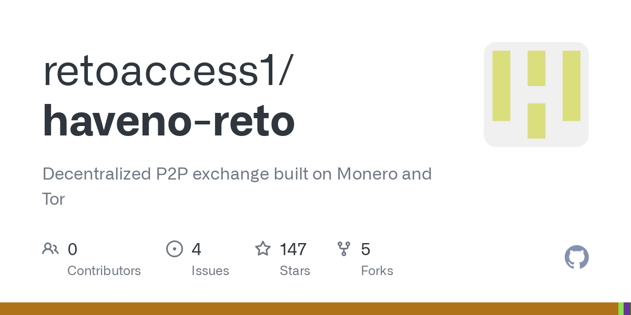
Task: Click the GitHub Octocat logo
Action: click(x=577, y=257)
